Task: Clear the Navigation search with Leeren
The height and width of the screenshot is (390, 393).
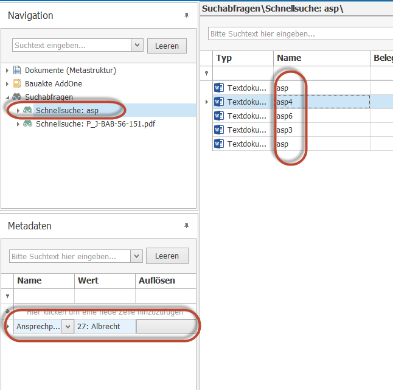Action: pos(167,46)
